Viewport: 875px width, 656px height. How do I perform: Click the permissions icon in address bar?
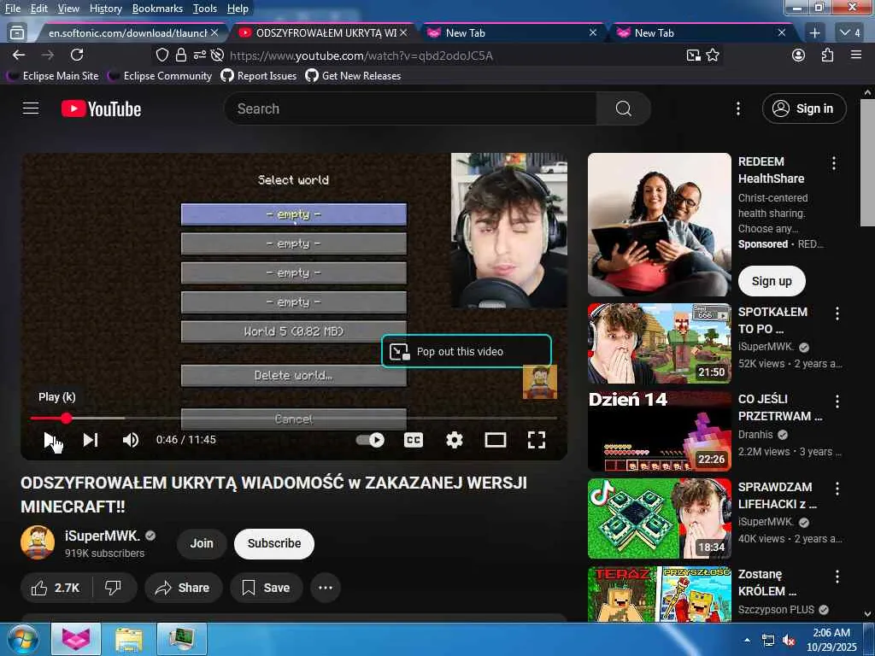click(x=199, y=55)
